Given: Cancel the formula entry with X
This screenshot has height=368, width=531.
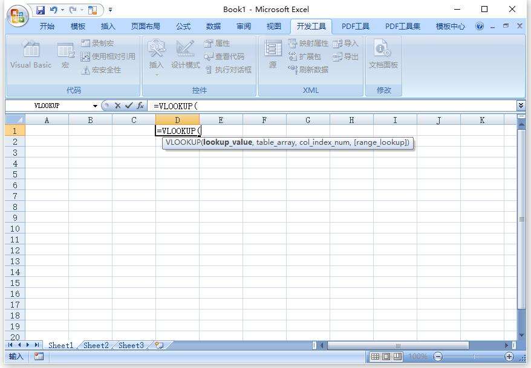Looking at the screenshot, I should tap(117, 106).
